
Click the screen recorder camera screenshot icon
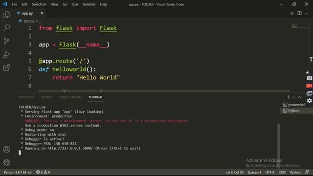(309, 78)
